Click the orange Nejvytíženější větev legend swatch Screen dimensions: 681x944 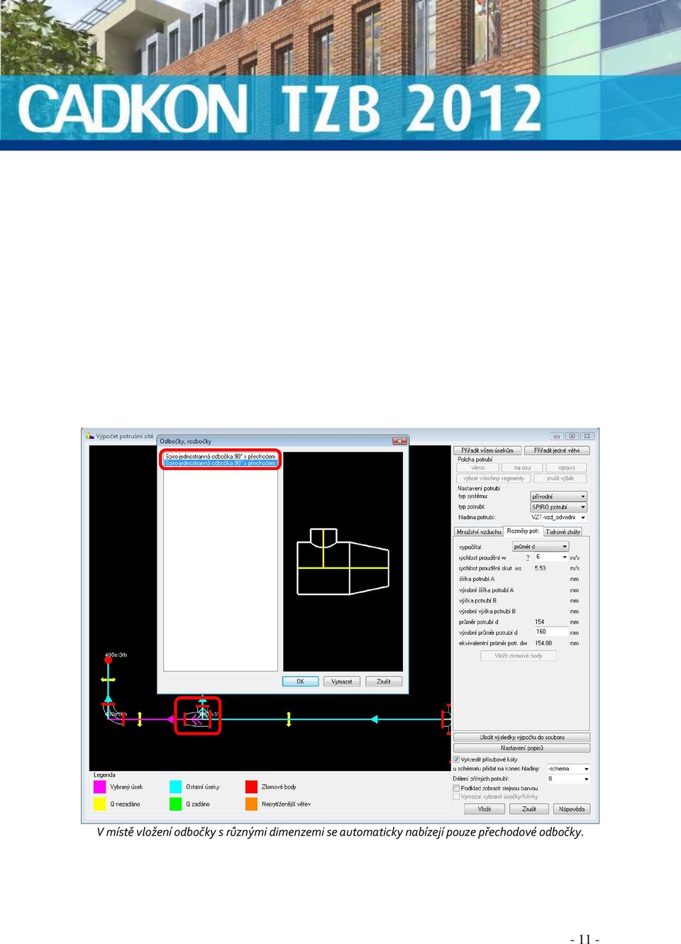click(x=251, y=804)
